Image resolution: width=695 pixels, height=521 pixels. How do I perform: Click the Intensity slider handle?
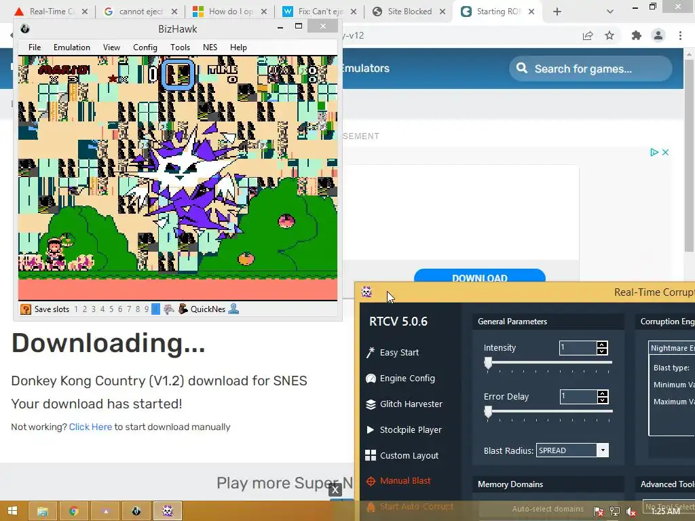[x=488, y=364]
